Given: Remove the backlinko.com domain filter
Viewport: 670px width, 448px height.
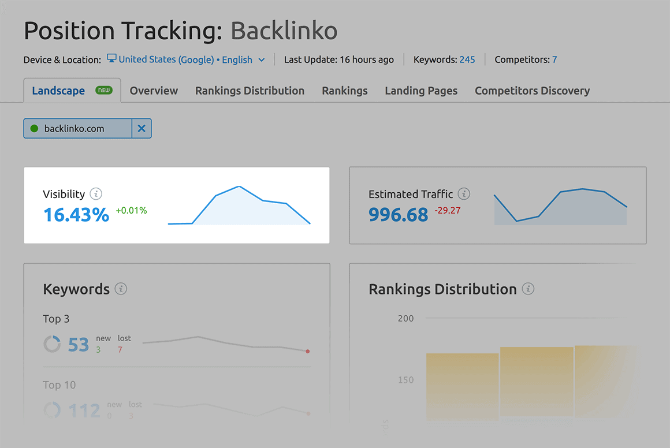Looking at the screenshot, I should coord(142,128).
